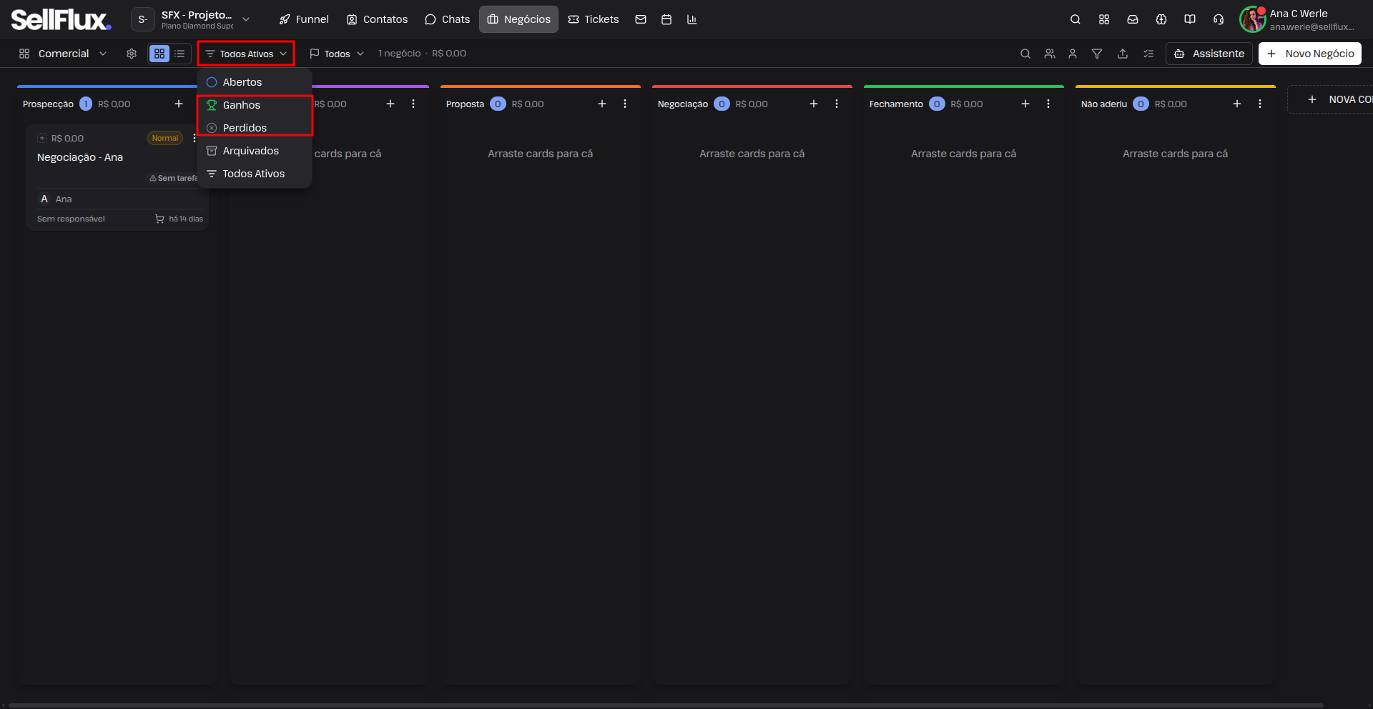This screenshot has width=1373, height=709.
Task: Open the book documentation icon
Action: [1190, 19]
